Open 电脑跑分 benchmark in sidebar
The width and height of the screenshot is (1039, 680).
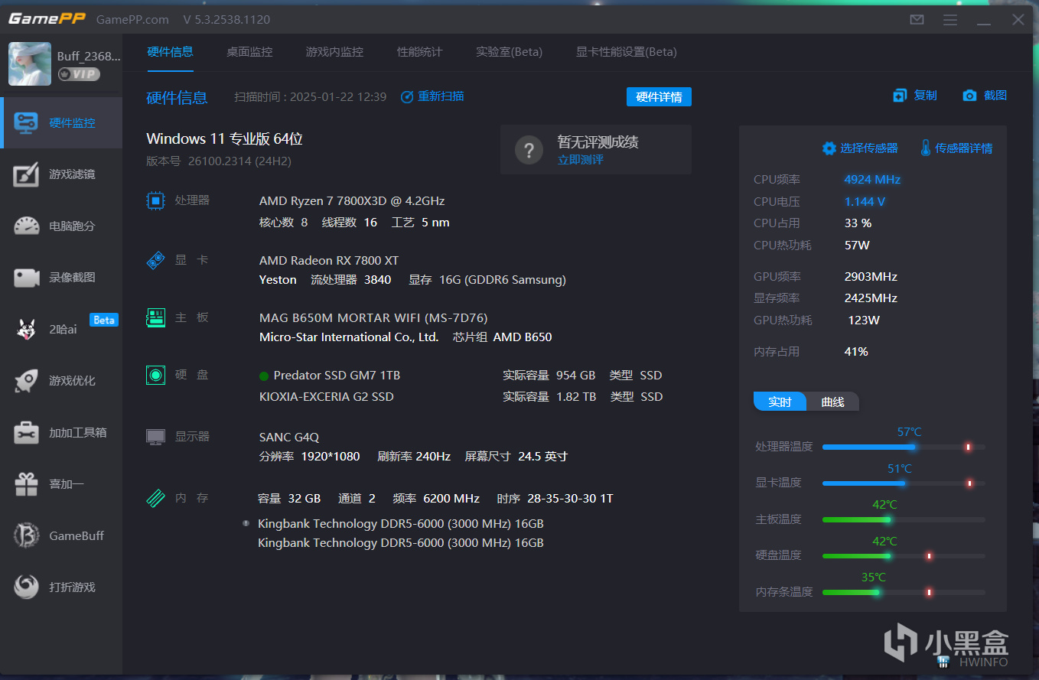[x=61, y=226]
